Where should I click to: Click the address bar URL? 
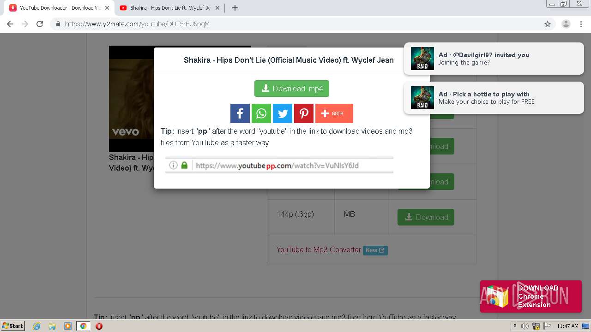tap(137, 24)
